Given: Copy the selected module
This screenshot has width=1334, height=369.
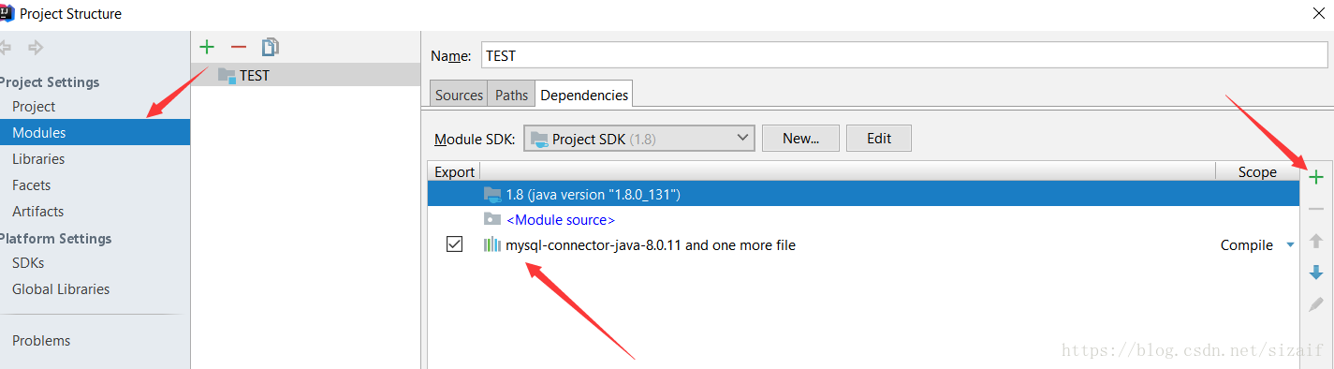Looking at the screenshot, I should point(271,47).
